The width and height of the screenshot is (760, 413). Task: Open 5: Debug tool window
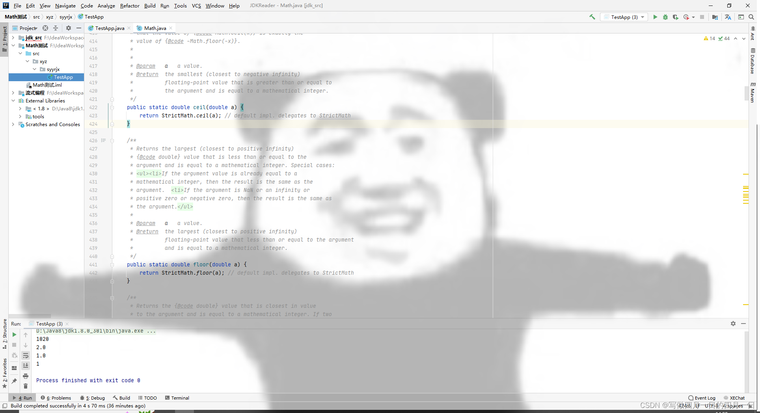pos(92,398)
